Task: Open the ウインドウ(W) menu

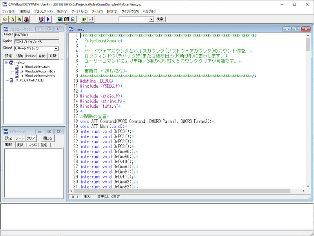Action: tap(130, 11)
